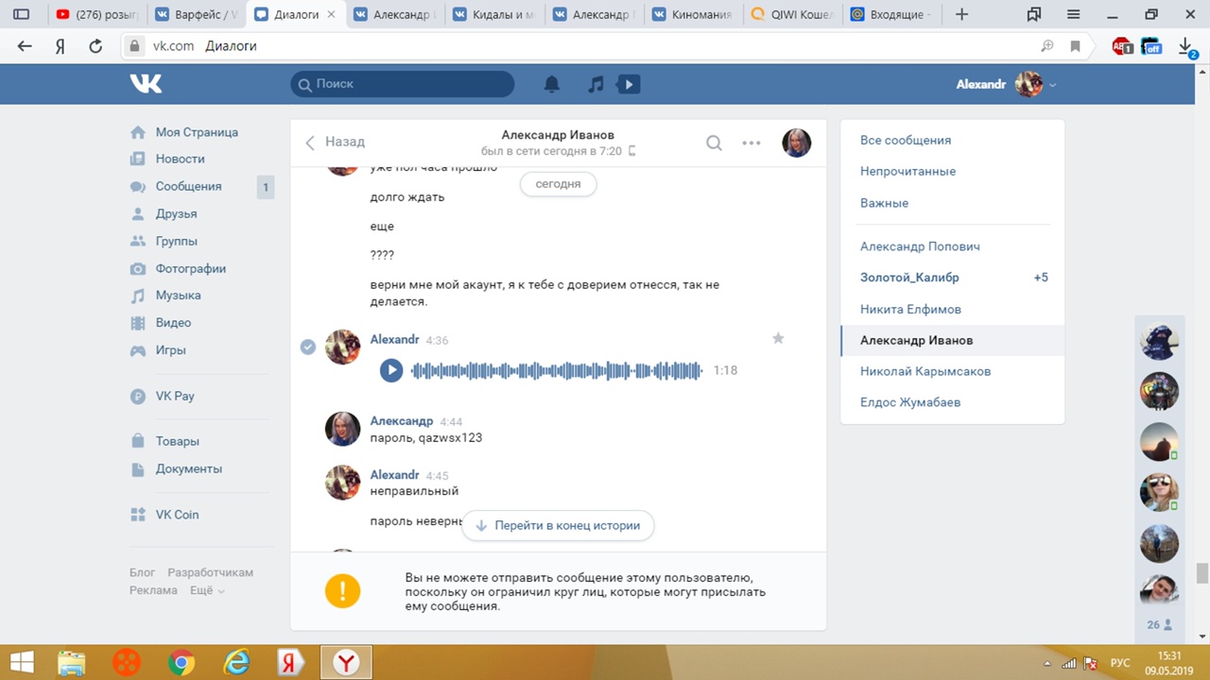Screen dimensions: 1210x680
Task: Click the browser page reload icon
Action: tap(95, 45)
